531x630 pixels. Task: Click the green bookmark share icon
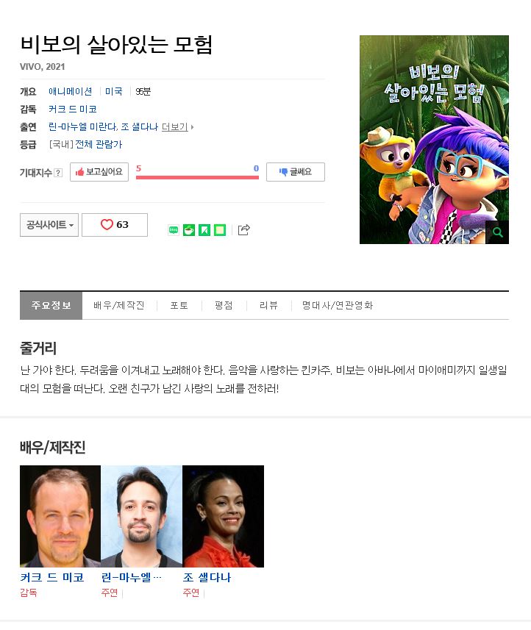tap(204, 230)
